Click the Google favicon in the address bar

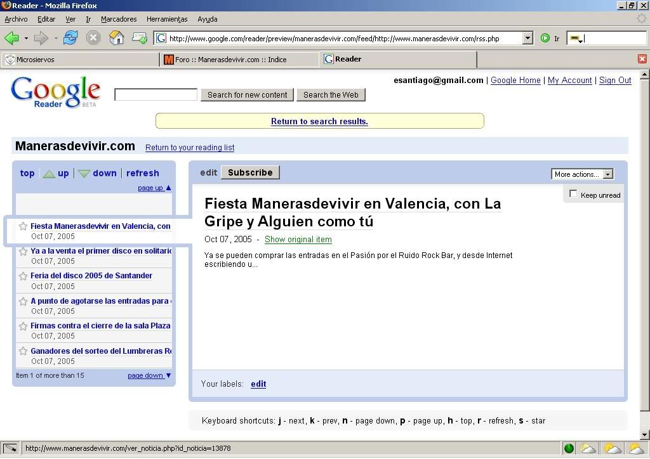tap(161, 39)
